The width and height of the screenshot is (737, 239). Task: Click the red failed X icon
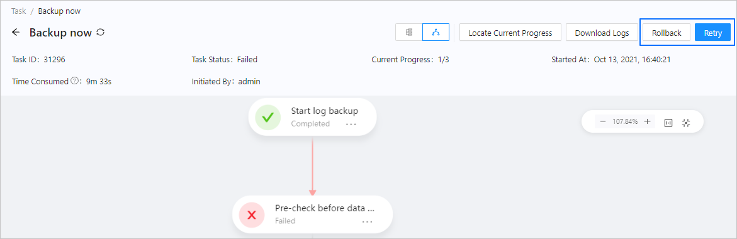(252, 215)
